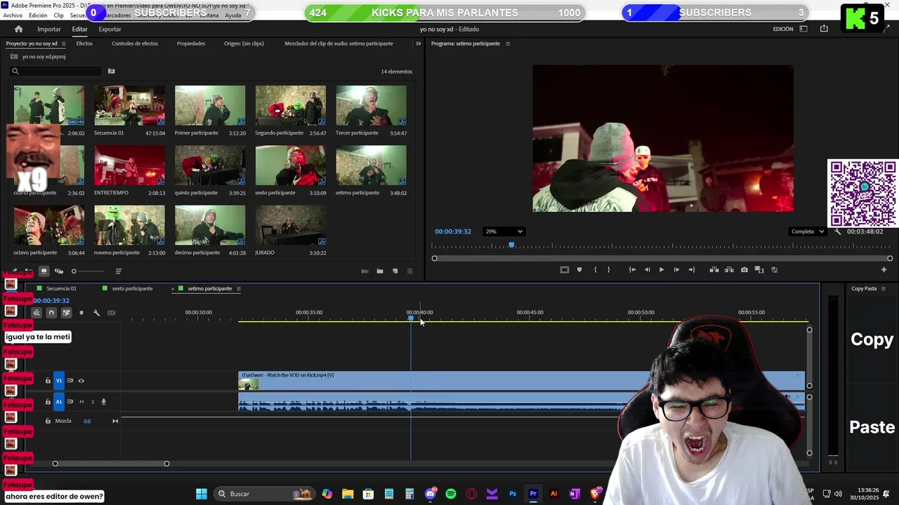Open the Controles de efectos tab
This screenshot has height=505, width=899.
click(x=135, y=43)
